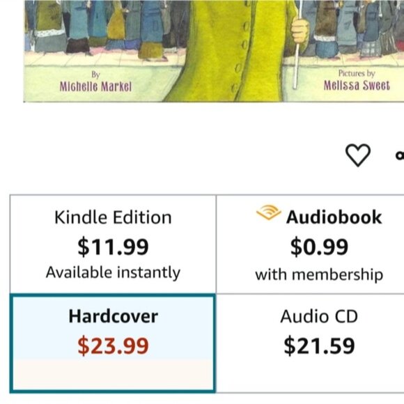404x404 pixels.
Task: Tap the "Pictures by" text on cover
Action: click(x=357, y=73)
